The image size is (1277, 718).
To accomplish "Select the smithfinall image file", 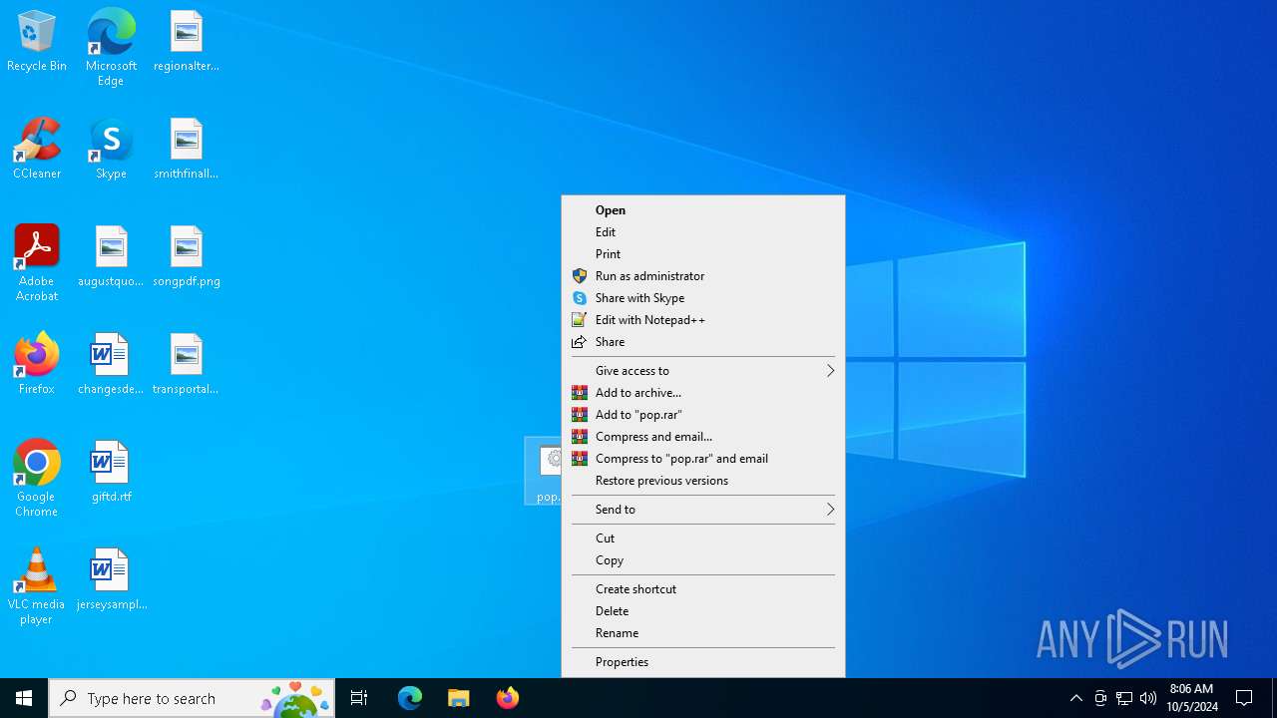I will point(187,150).
